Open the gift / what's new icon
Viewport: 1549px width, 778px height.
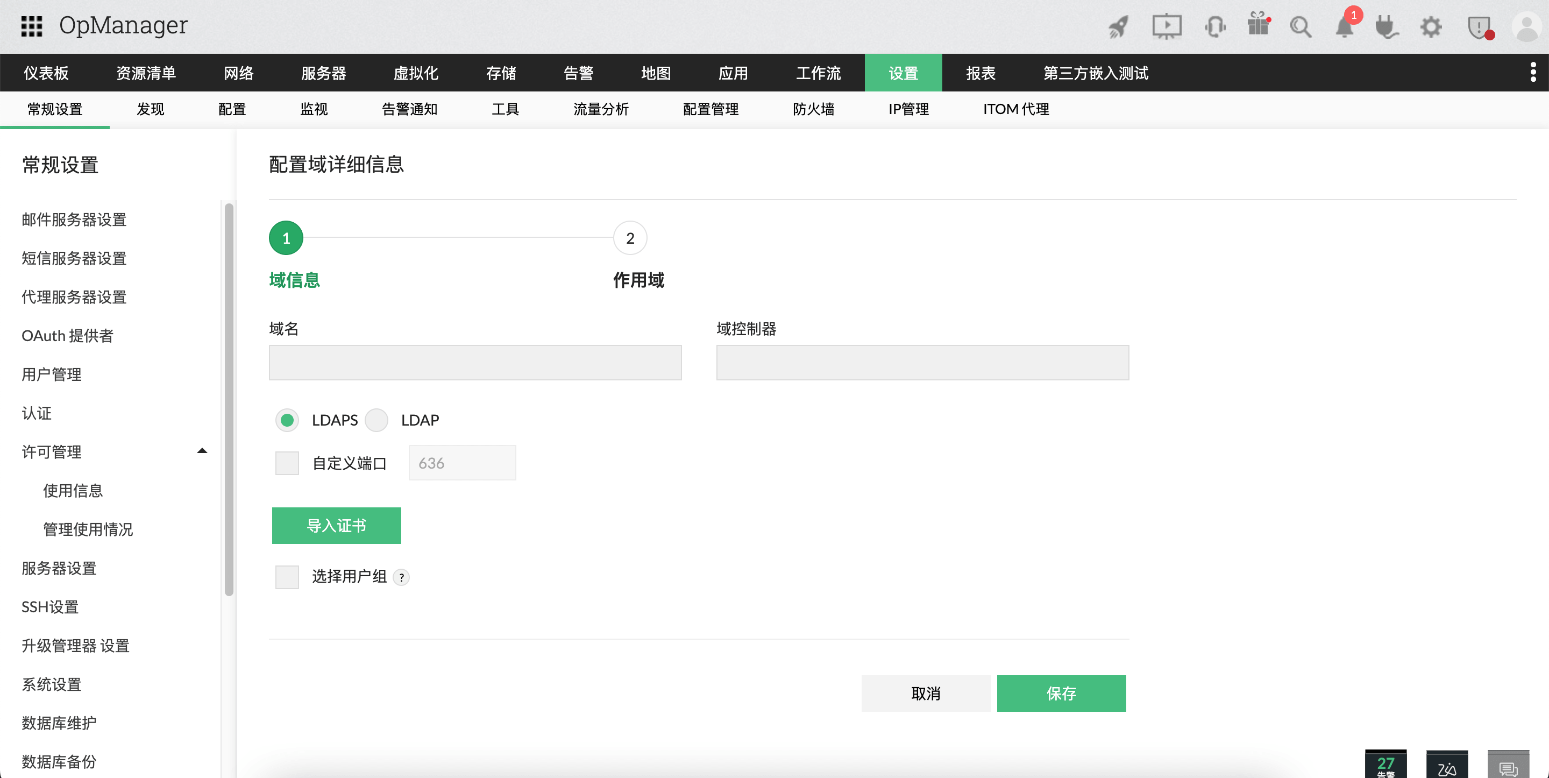pyautogui.click(x=1259, y=26)
